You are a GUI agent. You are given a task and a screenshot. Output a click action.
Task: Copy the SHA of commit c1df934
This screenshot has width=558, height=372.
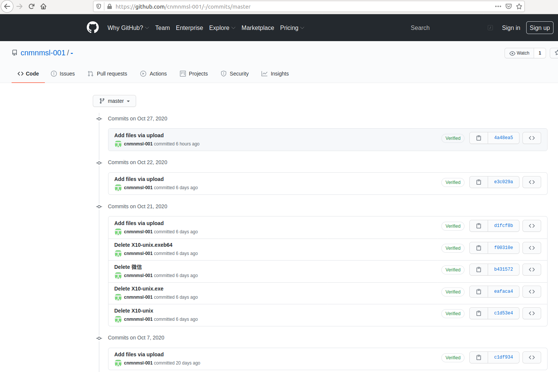point(478,357)
